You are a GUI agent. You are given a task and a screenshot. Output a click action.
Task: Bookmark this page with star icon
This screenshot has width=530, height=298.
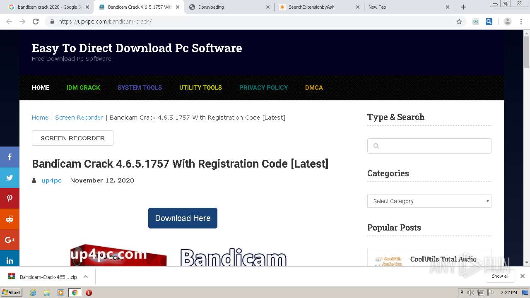459,22
